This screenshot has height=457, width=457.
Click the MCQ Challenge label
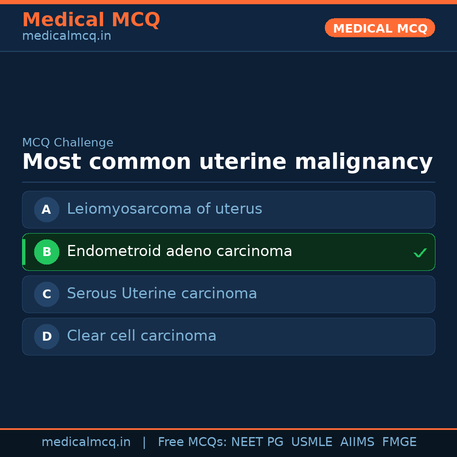coord(68,143)
